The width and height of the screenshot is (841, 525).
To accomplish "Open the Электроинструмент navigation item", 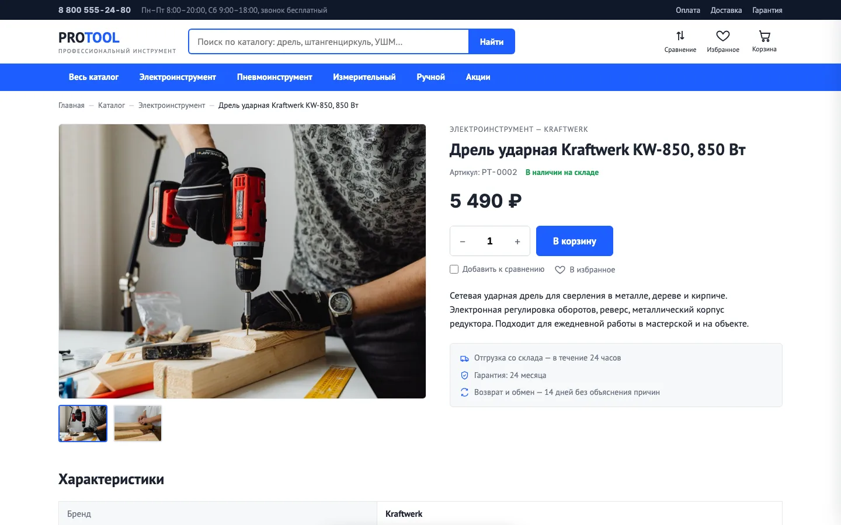I will pyautogui.click(x=178, y=77).
